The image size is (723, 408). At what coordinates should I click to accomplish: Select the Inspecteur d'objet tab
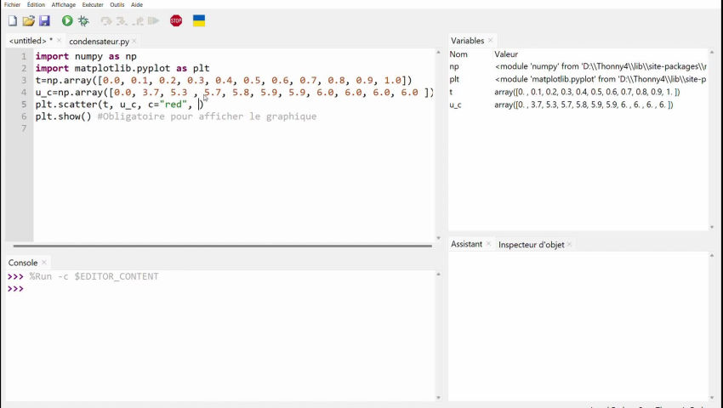click(531, 245)
